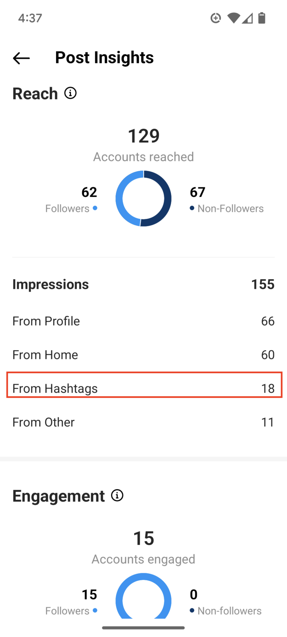The height and width of the screenshot is (637, 287).
Task: Tap the battery status icon
Action: point(262,18)
